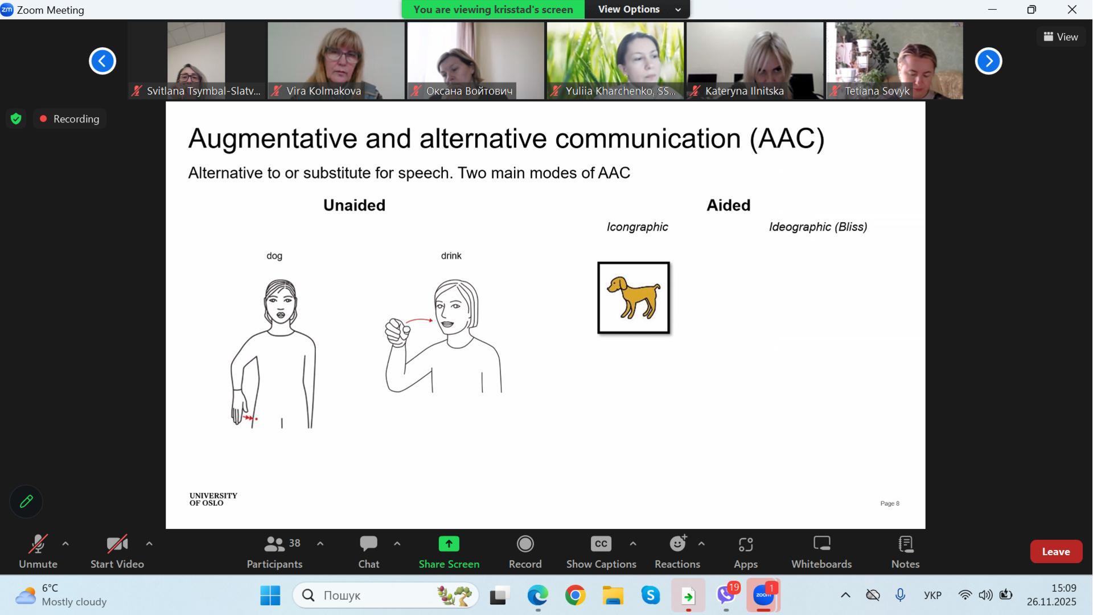Unmute the microphone
This screenshot has height=615, width=1093.
pos(38,551)
